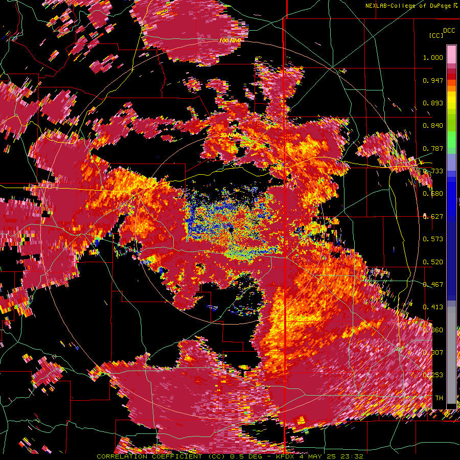The width and height of the screenshot is (460, 460).
Task: Pick the yellow segment of the color bar
Action: point(451,101)
